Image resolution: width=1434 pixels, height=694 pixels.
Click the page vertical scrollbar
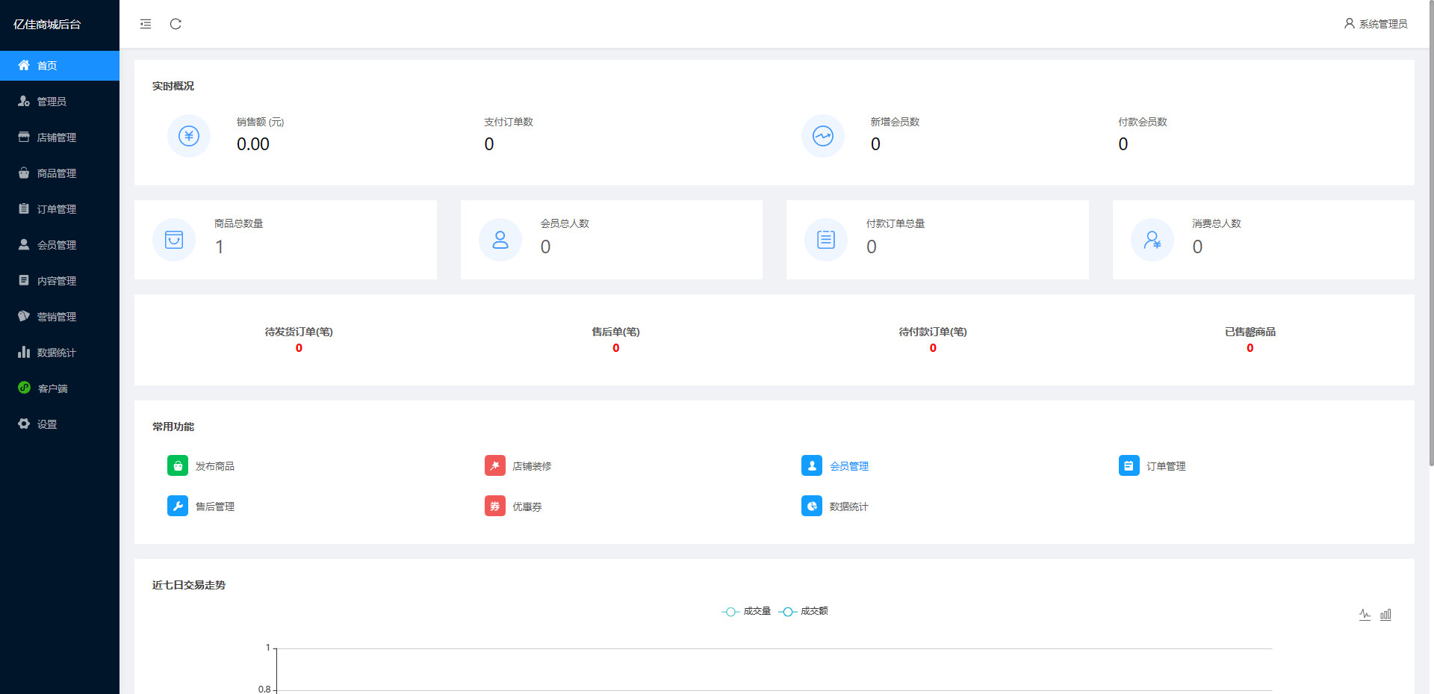click(1431, 233)
